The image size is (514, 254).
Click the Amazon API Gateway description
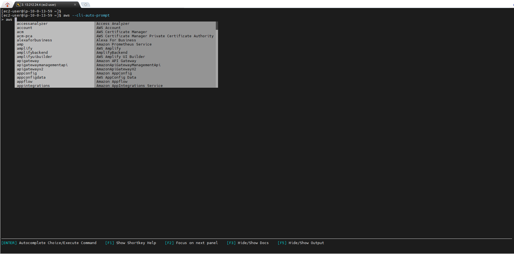pos(116,61)
